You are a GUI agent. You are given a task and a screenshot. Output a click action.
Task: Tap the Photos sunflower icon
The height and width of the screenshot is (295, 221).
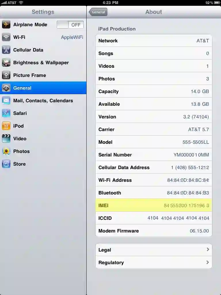click(6, 151)
